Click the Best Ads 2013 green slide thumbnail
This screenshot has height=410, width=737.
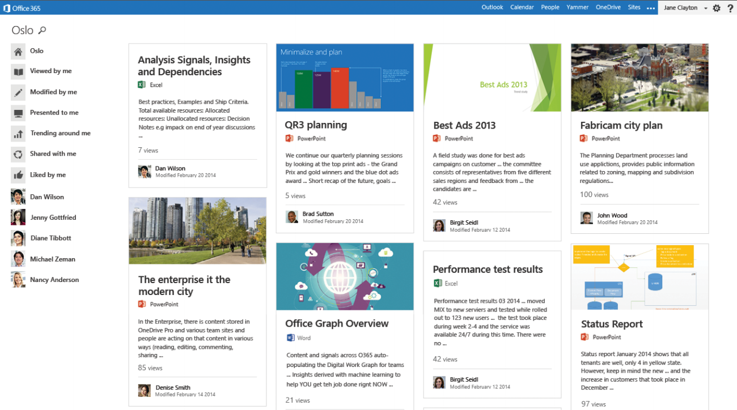492,78
